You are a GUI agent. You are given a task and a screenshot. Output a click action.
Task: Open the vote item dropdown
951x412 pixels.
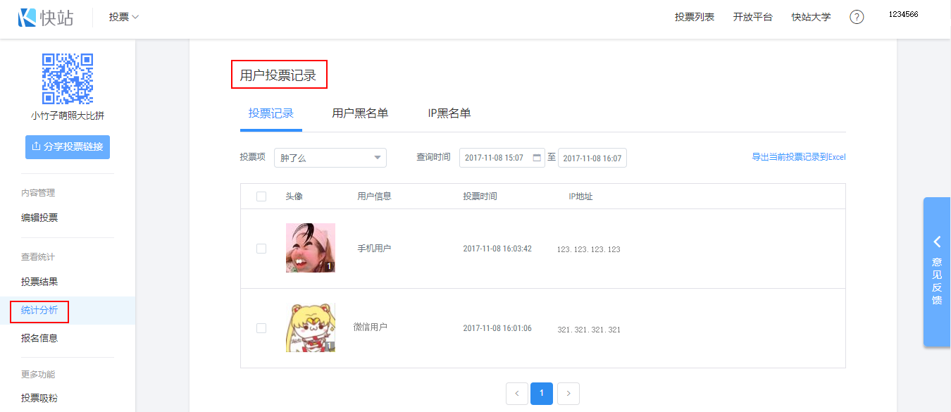click(330, 158)
